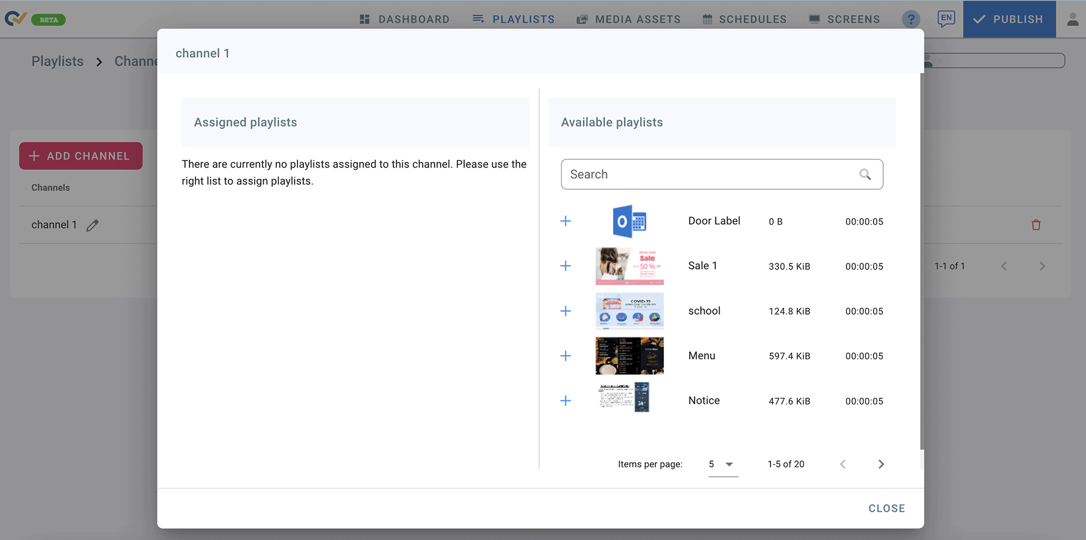Open the user account profile icon
Viewport: 1086px width, 540px height.
click(1072, 19)
